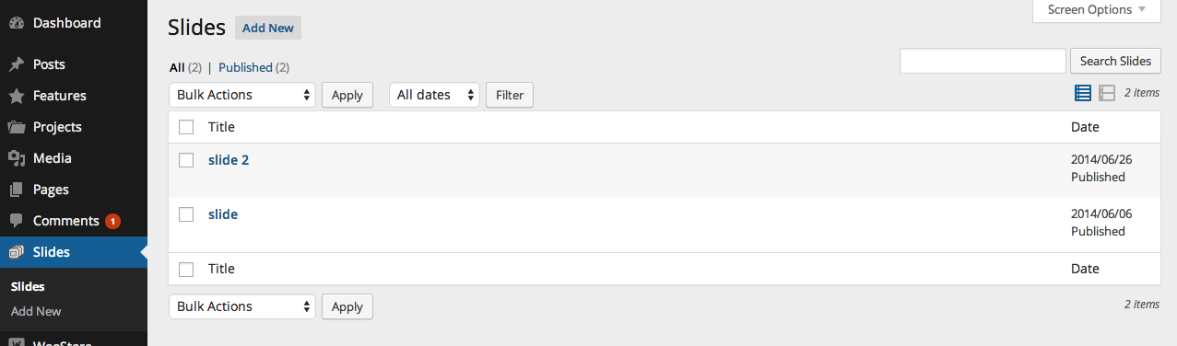Click the Posts pushpin icon
Viewport: 1177px width, 346px height.
17,64
